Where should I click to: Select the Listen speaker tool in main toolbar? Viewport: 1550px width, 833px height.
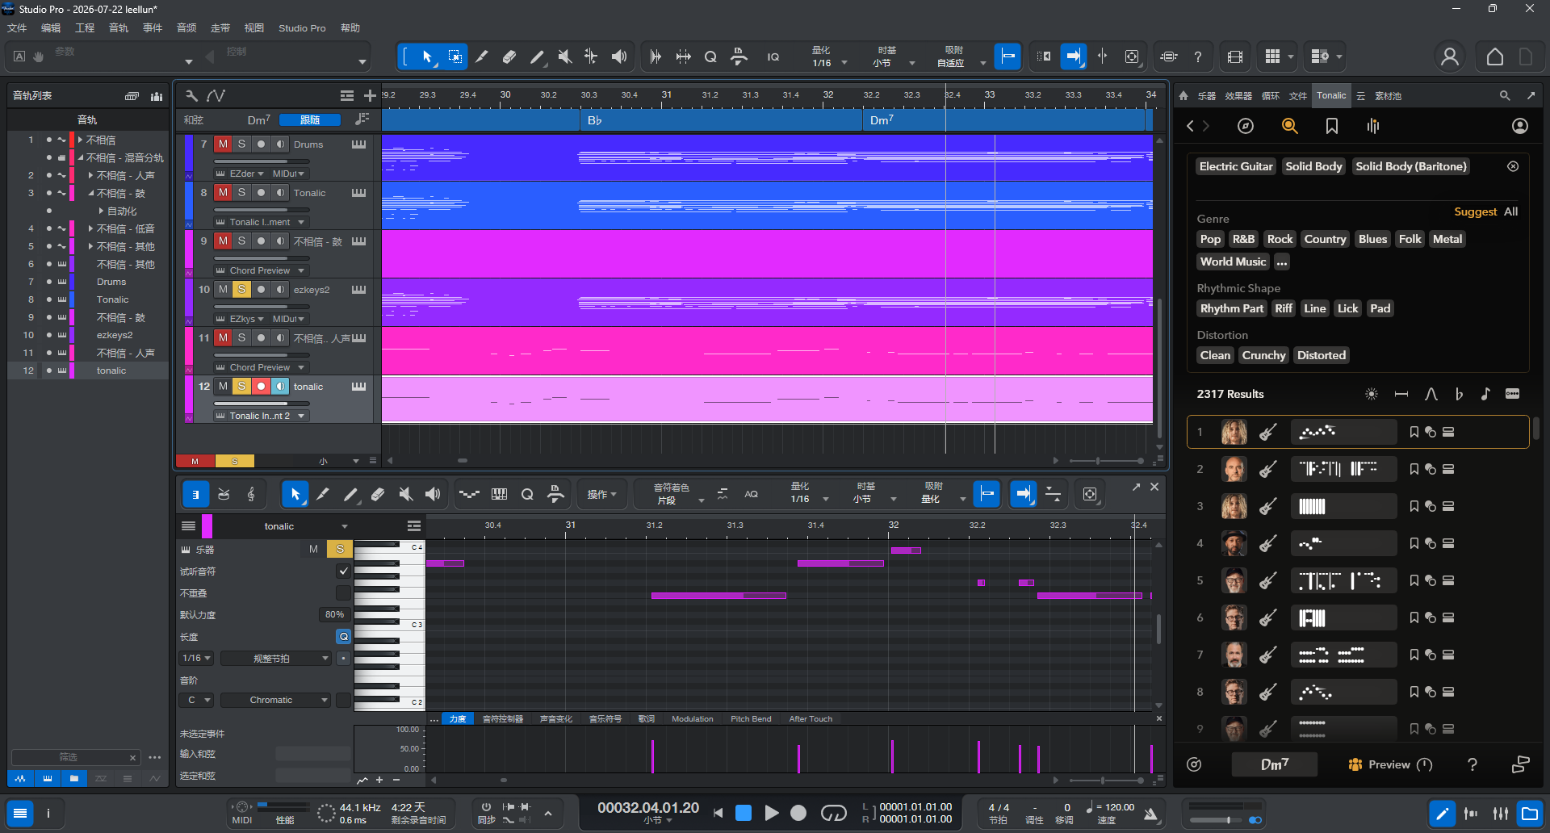coord(619,57)
